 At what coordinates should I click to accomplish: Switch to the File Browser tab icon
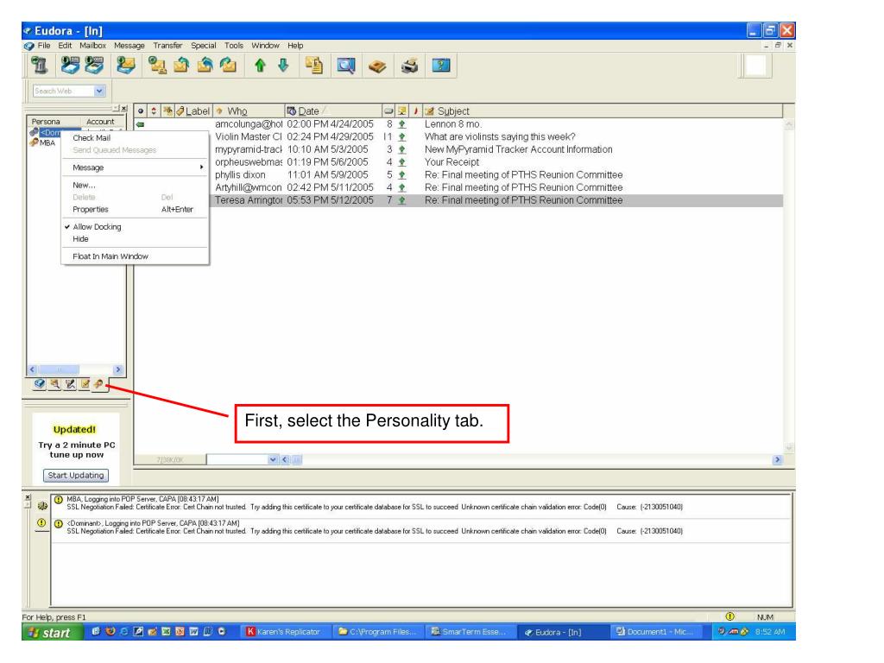click(x=54, y=384)
